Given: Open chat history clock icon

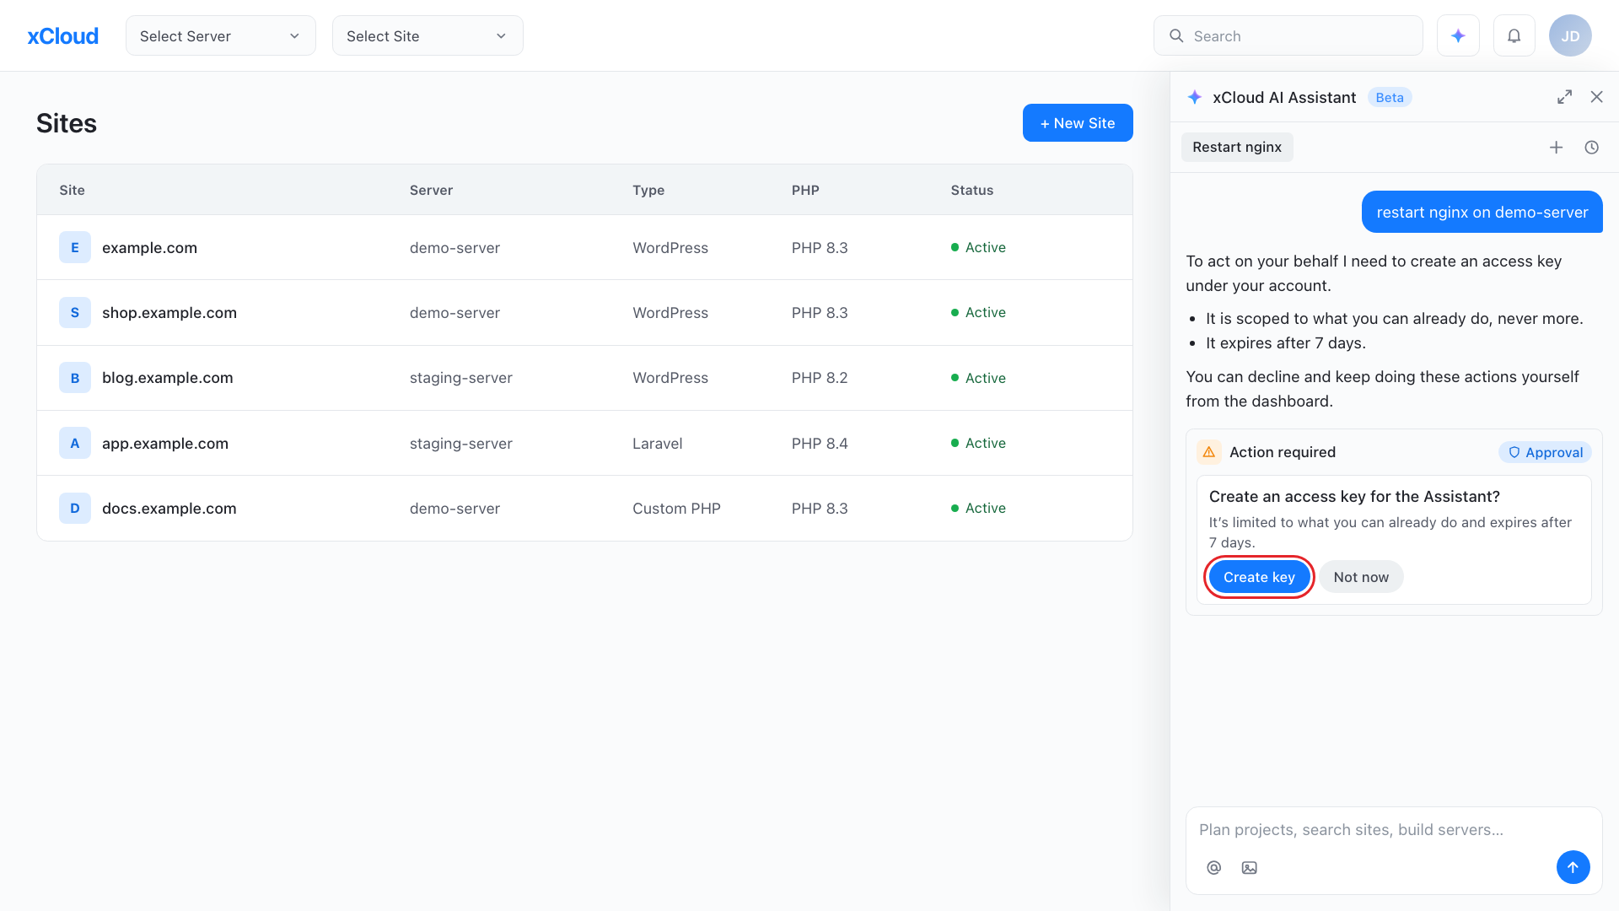Looking at the screenshot, I should 1591,148.
